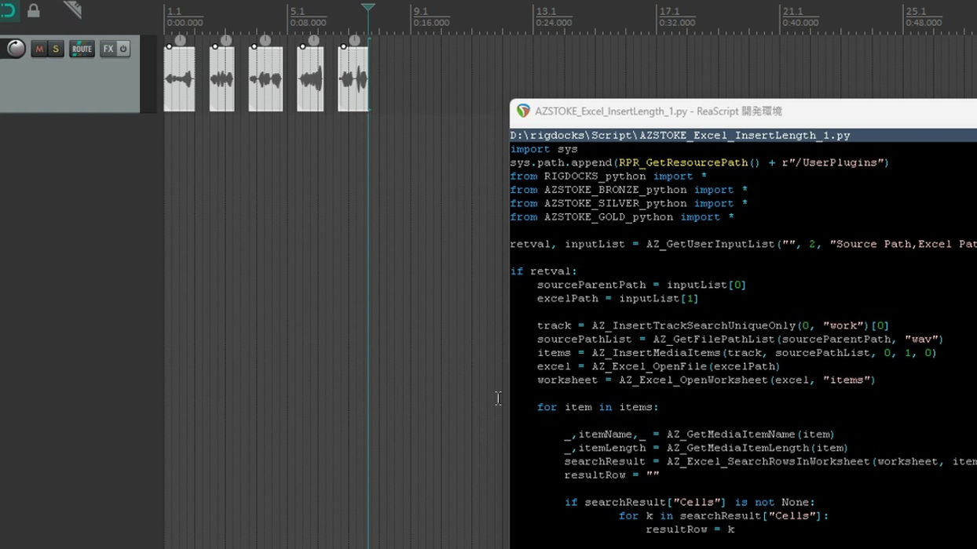Click 'excelPath = inputList[1]' line
Viewport: 977px width, 549px height.
617,298
